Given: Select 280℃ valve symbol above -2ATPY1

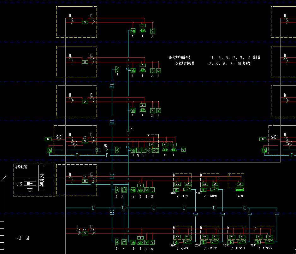Looking at the screenshot, I should [203, 242].
